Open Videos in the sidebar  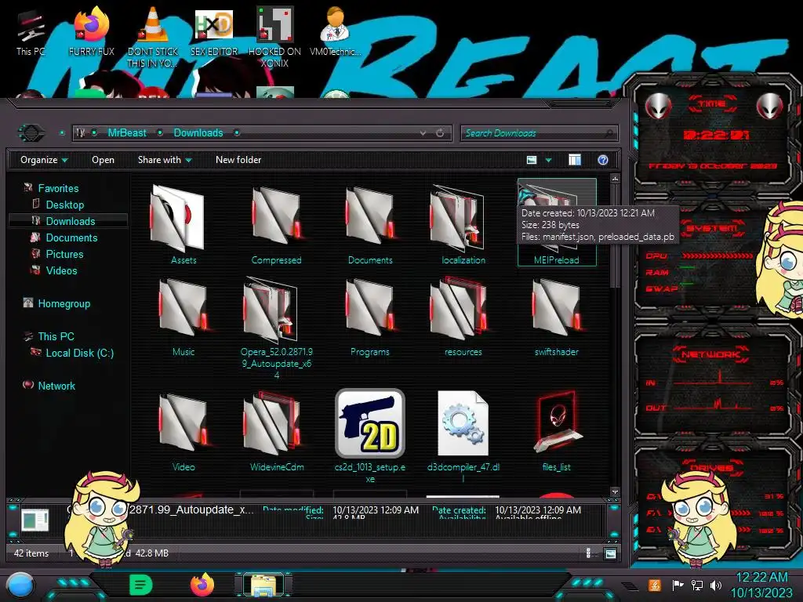pyautogui.click(x=61, y=270)
